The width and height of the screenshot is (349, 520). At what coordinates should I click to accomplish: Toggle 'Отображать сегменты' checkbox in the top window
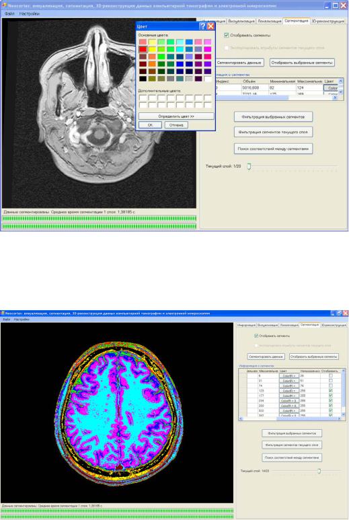(x=227, y=35)
